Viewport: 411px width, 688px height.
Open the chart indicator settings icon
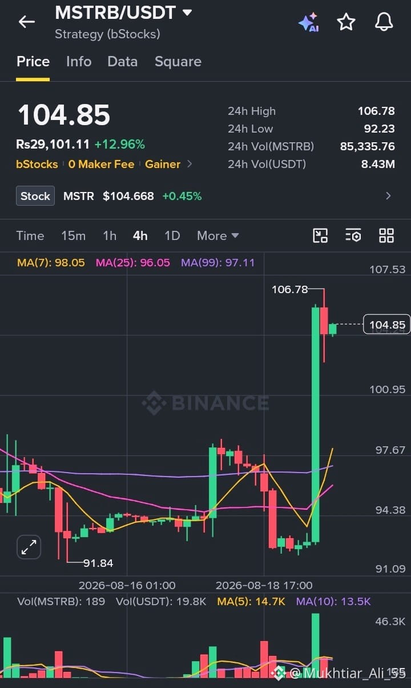[353, 235]
